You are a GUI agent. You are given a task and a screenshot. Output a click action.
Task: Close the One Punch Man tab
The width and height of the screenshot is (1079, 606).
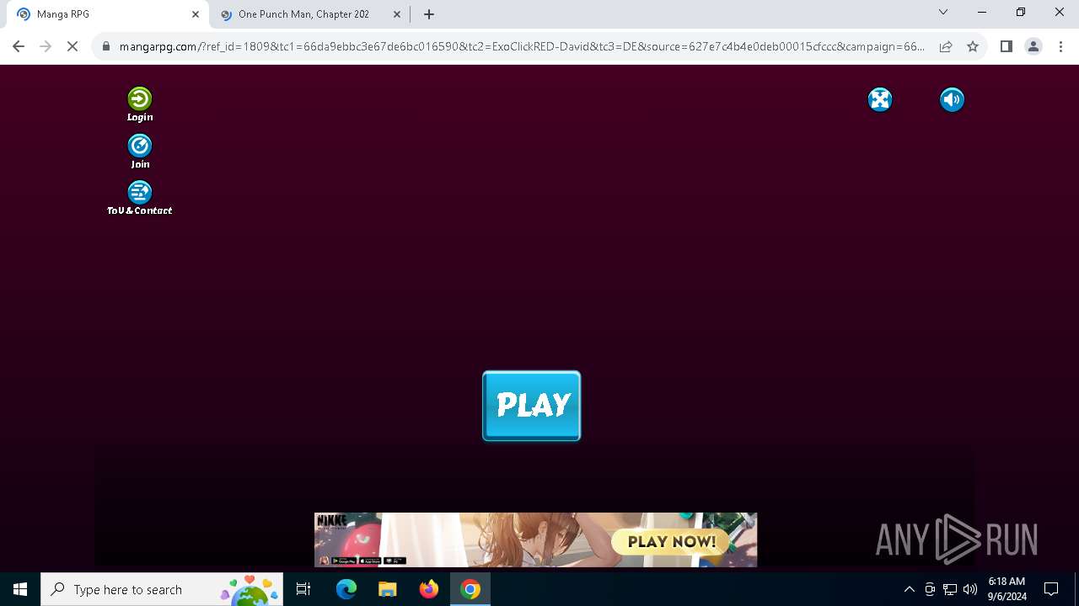(x=397, y=14)
